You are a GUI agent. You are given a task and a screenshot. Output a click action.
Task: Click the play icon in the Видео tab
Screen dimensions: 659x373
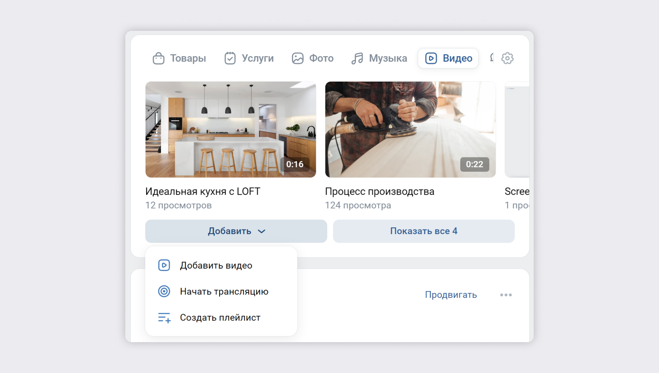[431, 58]
